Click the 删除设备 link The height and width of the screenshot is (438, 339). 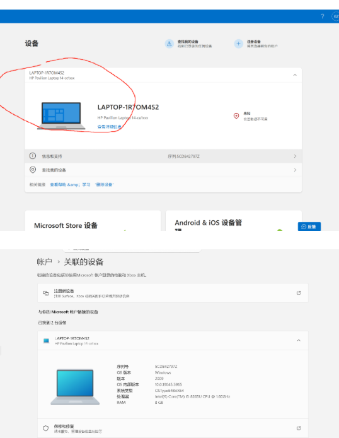point(104,185)
